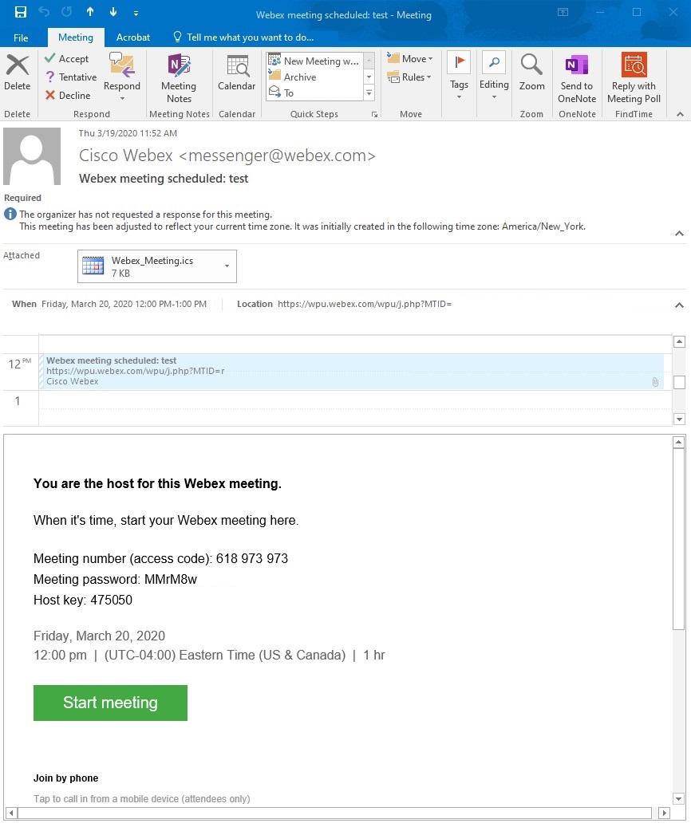
Task: Open the Webex_Meeting.ics attachment dropdown arrow
Action: pos(227,266)
